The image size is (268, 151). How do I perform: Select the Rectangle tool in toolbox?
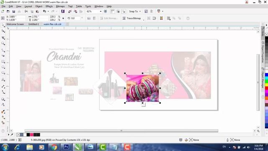point(3,62)
